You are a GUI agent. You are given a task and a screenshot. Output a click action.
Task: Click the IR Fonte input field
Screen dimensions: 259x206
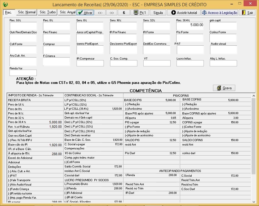click(x=156, y=38)
